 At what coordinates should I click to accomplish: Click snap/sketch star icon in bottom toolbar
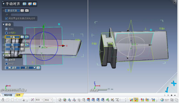(32, 100)
